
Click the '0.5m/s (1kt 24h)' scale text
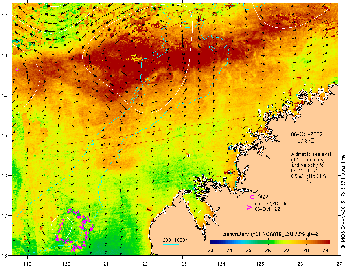point(309,176)
